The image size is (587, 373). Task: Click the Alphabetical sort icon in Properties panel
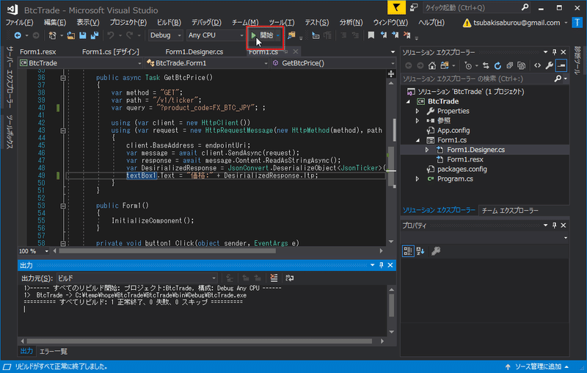420,251
